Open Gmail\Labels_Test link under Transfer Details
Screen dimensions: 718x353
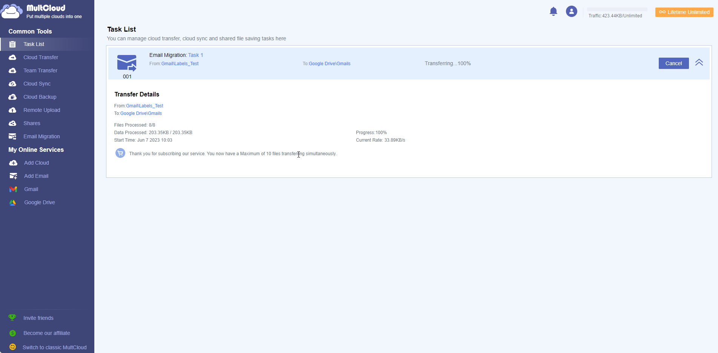click(145, 106)
